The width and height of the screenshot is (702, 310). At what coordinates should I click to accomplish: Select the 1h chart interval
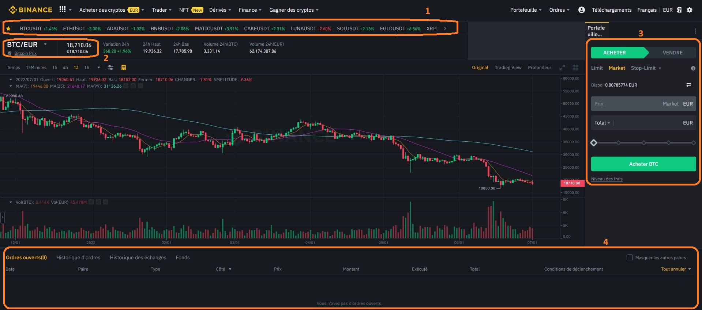pos(55,68)
